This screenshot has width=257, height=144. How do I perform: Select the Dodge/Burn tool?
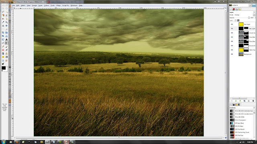(x=3, y=64)
